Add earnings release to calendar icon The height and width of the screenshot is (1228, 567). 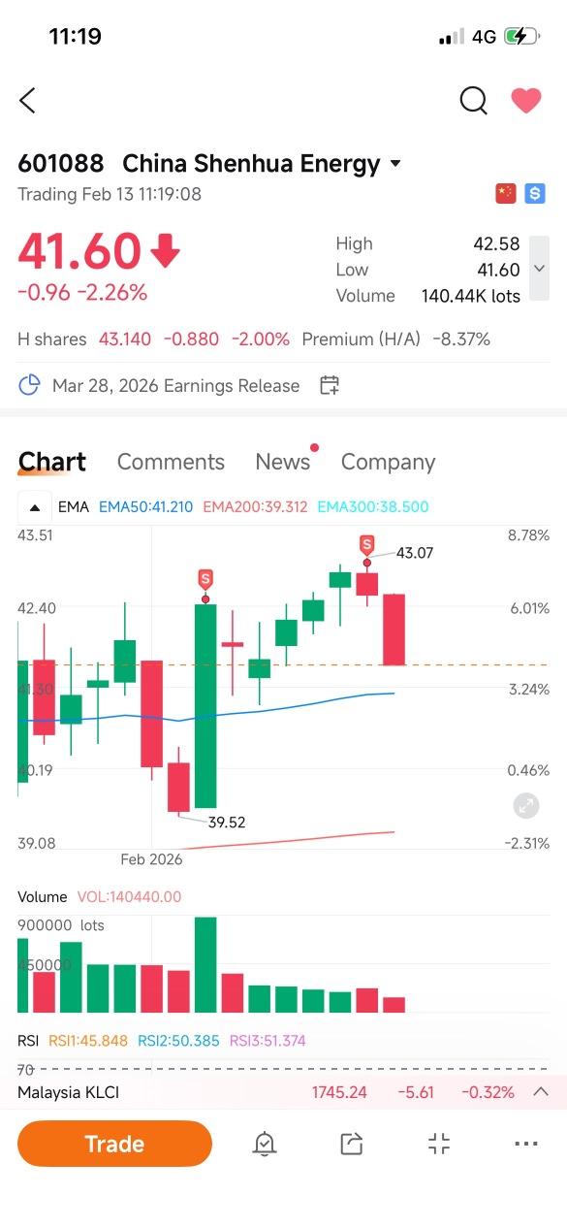(330, 386)
